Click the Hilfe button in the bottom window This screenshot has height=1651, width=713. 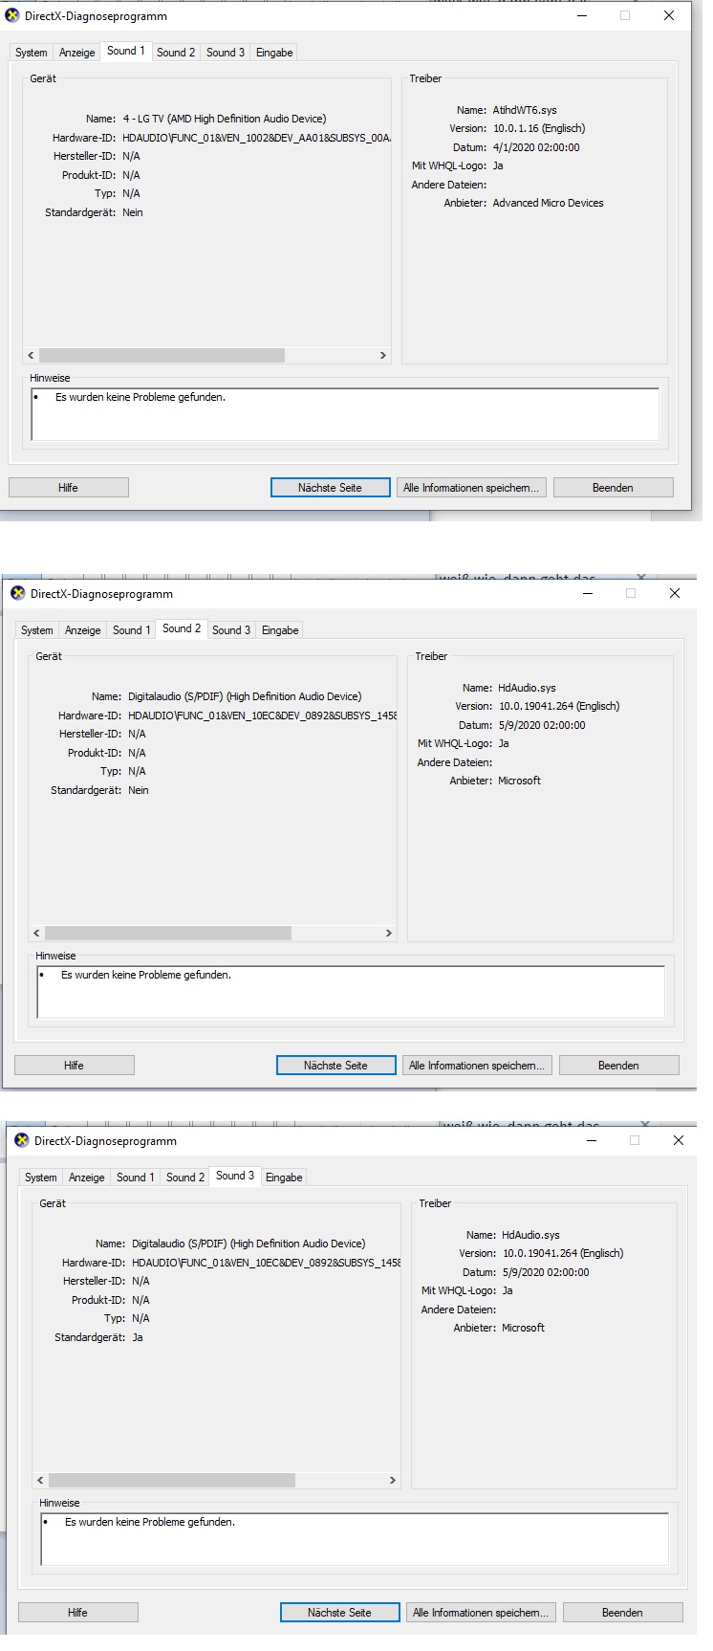pyautogui.click(x=78, y=1613)
